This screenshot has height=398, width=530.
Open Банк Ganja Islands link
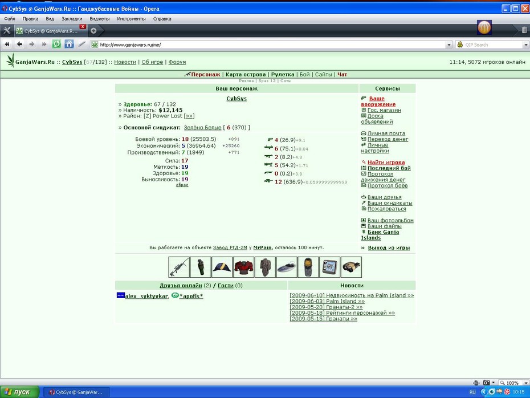(380, 235)
